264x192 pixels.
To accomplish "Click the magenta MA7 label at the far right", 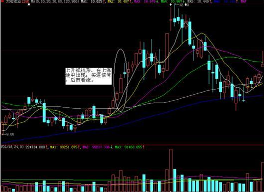I will point(243,2).
